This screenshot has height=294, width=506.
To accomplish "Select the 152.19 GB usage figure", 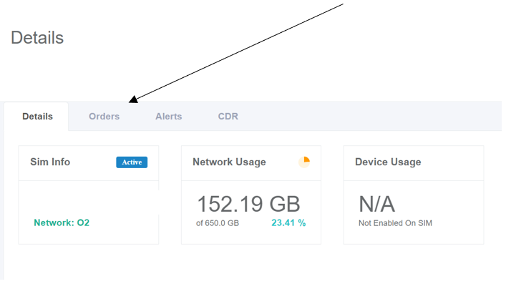I will click(x=248, y=204).
